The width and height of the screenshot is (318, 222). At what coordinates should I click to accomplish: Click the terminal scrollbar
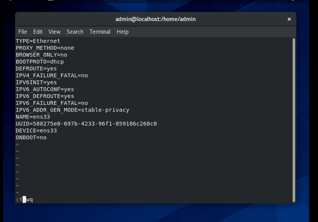294,115
